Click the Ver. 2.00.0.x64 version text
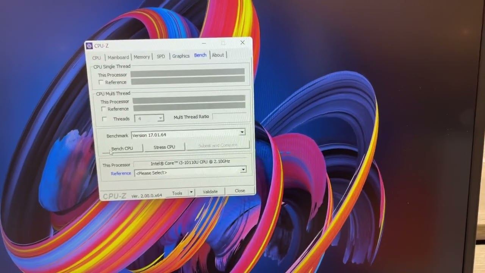The height and width of the screenshot is (273, 485). pos(147,196)
